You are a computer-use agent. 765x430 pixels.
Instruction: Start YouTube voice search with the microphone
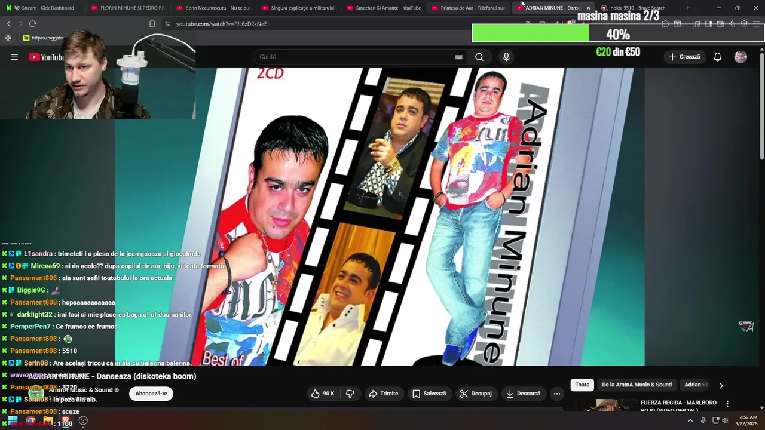click(x=506, y=57)
